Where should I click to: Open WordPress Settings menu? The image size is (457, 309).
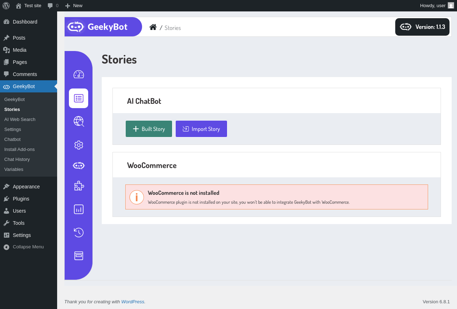(29, 235)
